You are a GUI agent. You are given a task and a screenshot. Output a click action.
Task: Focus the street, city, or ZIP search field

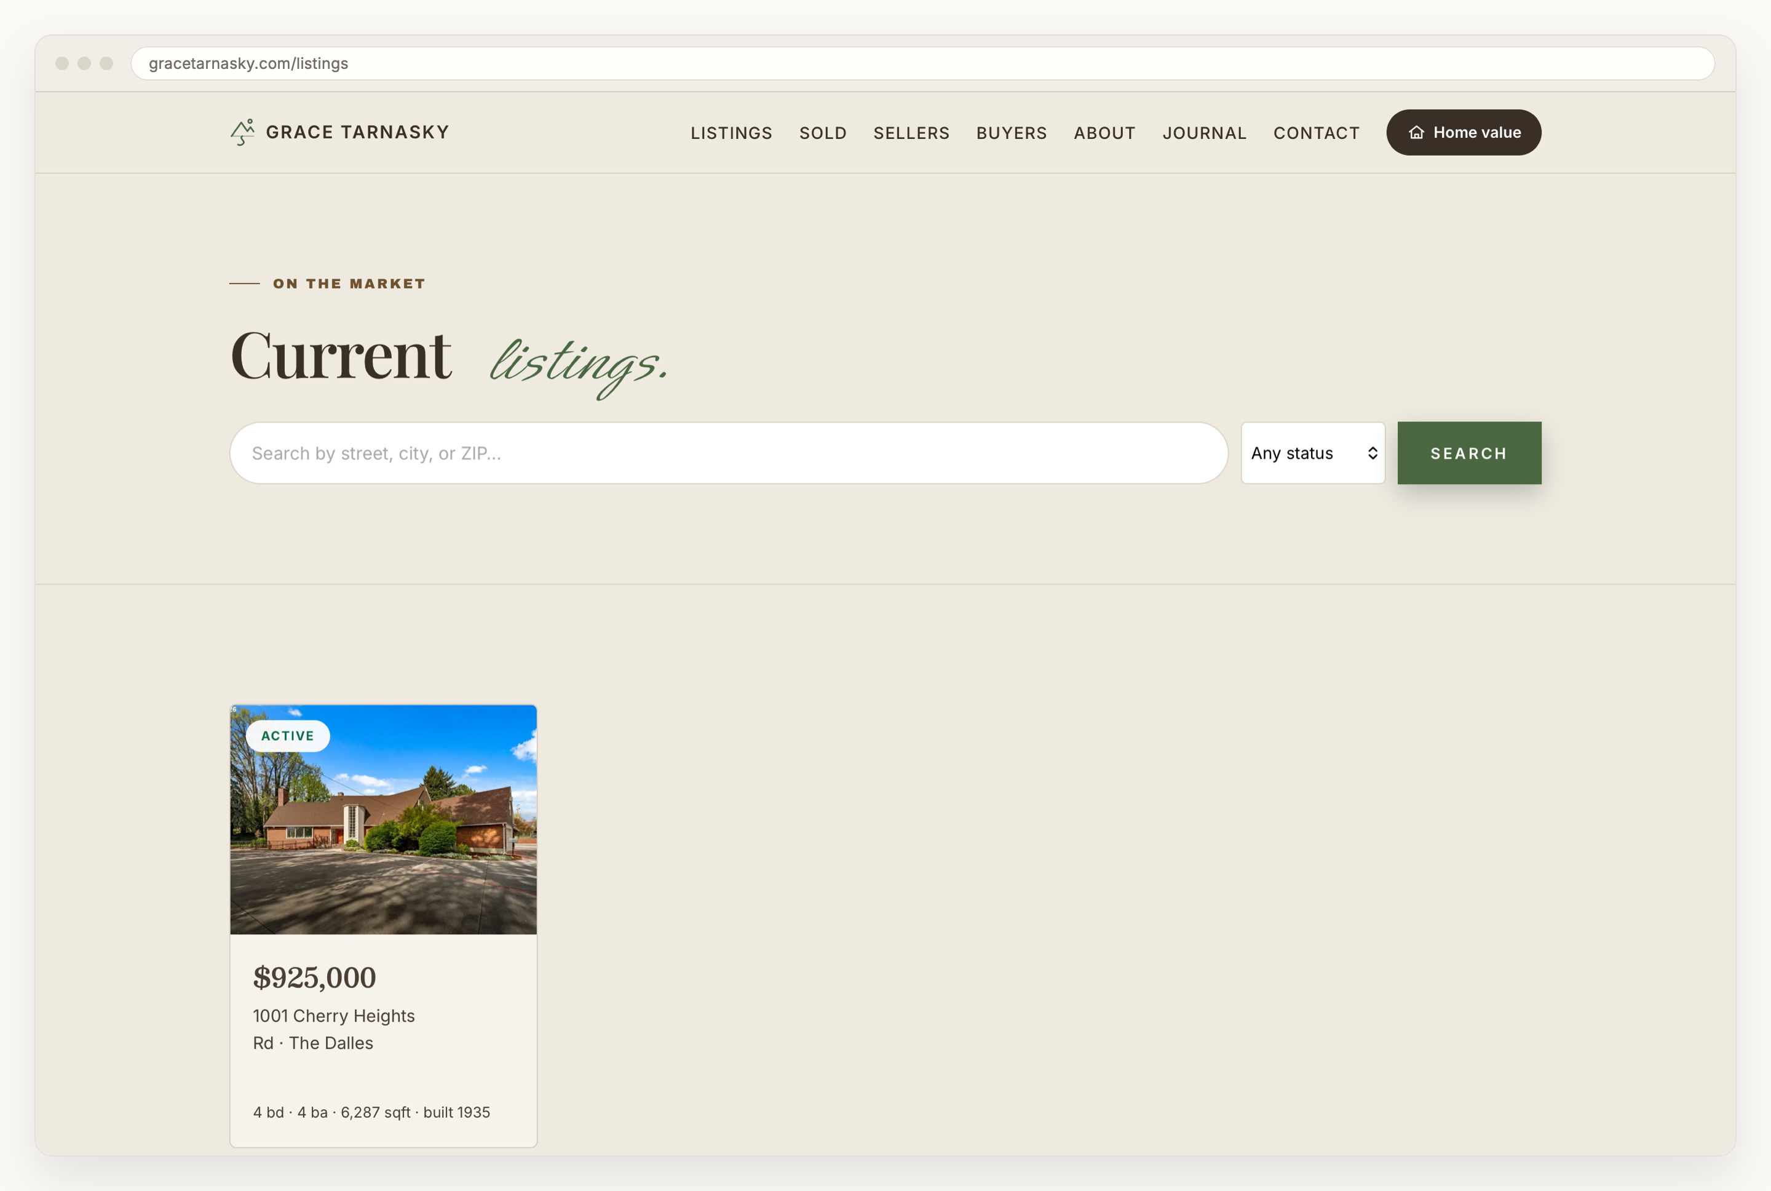729,453
